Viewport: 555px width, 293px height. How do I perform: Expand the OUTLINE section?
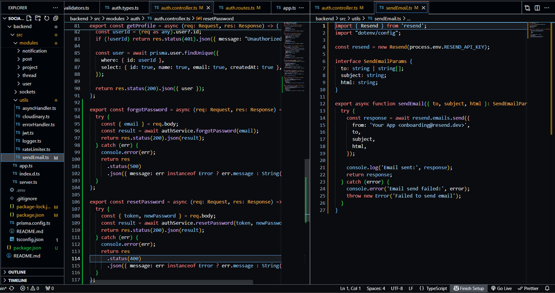click(32, 272)
